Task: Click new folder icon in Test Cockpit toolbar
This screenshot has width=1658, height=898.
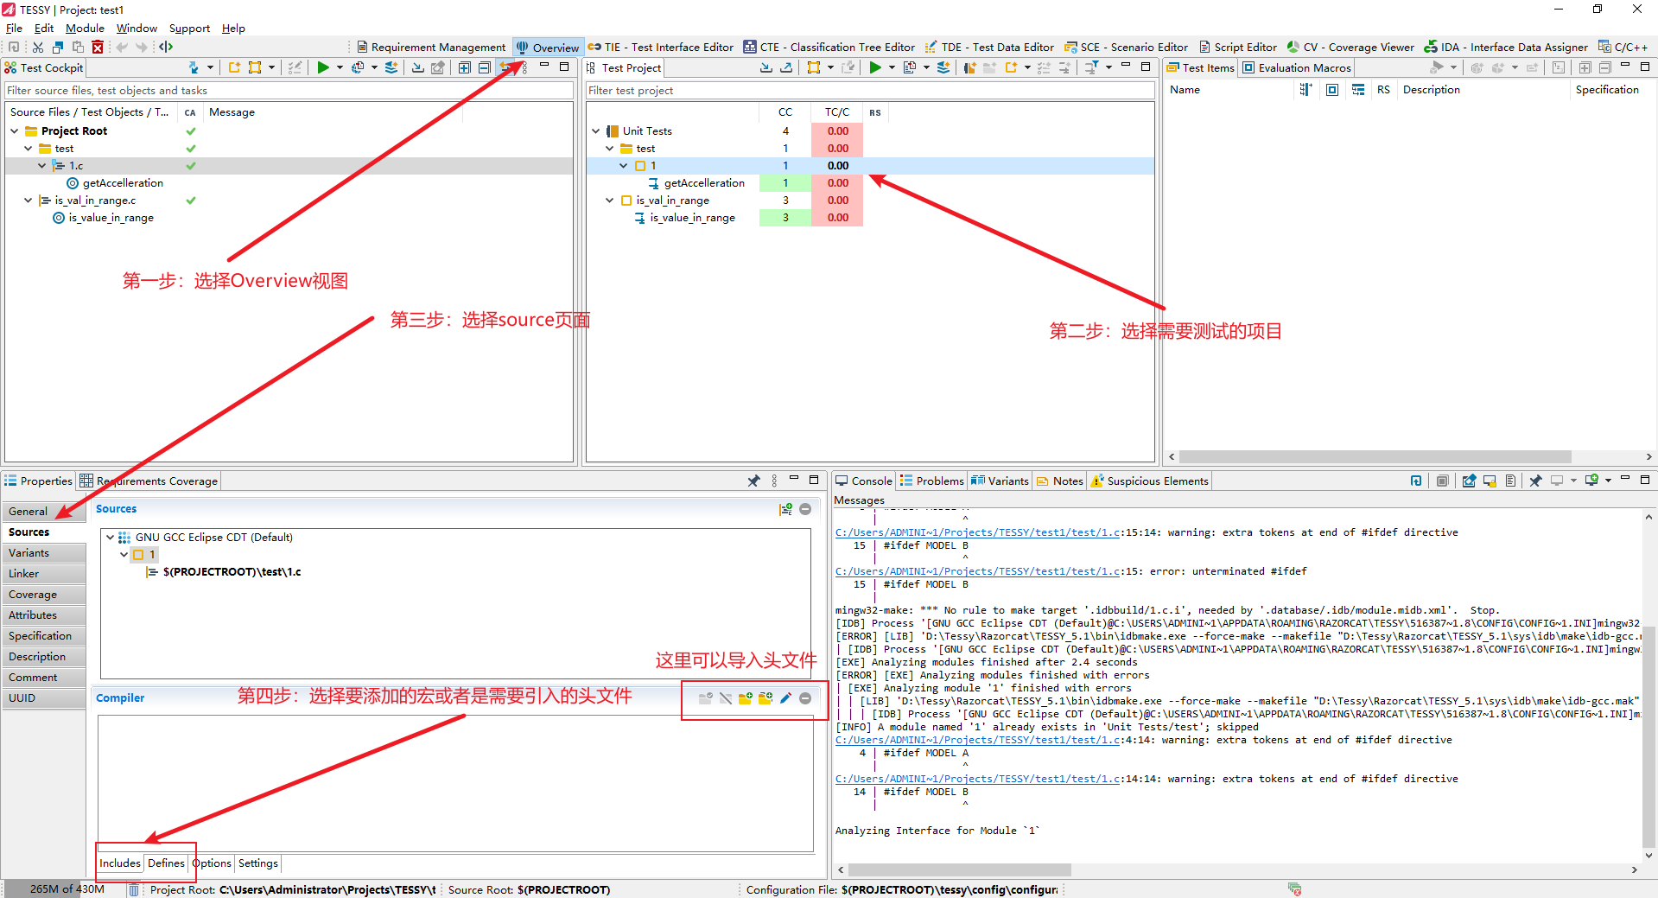Action: tap(235, 67)
